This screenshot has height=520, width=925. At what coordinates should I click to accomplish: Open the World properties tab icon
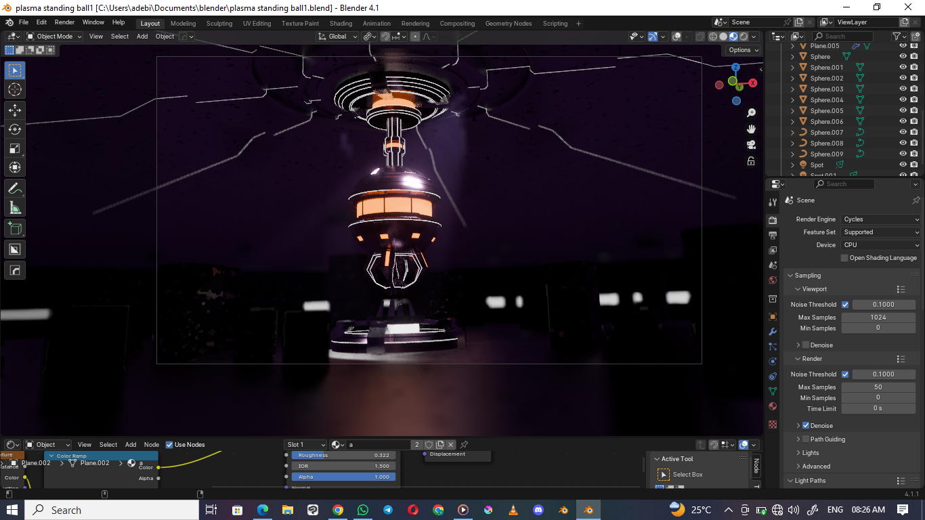coord(773,280)
